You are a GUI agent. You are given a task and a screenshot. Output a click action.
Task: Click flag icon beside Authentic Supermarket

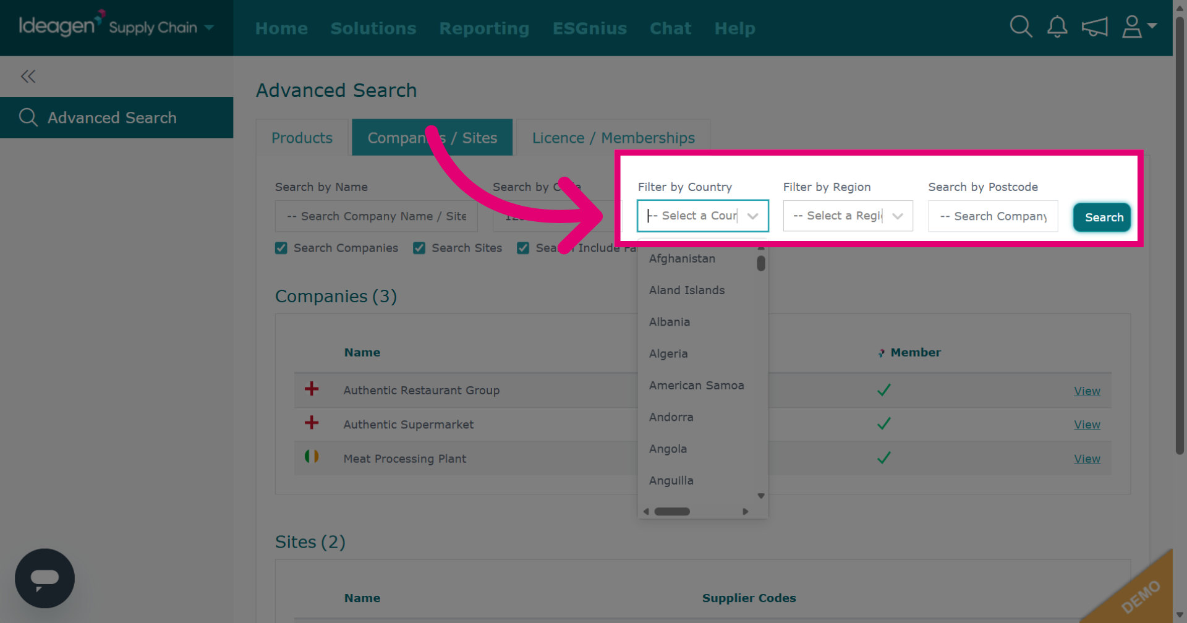pos(312,423)
